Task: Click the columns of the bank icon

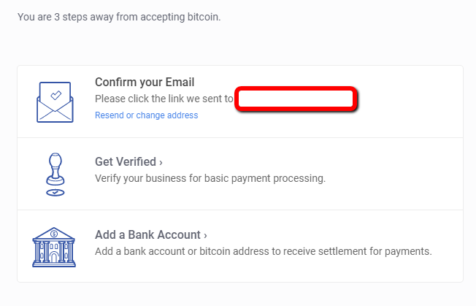Action: 54,252
